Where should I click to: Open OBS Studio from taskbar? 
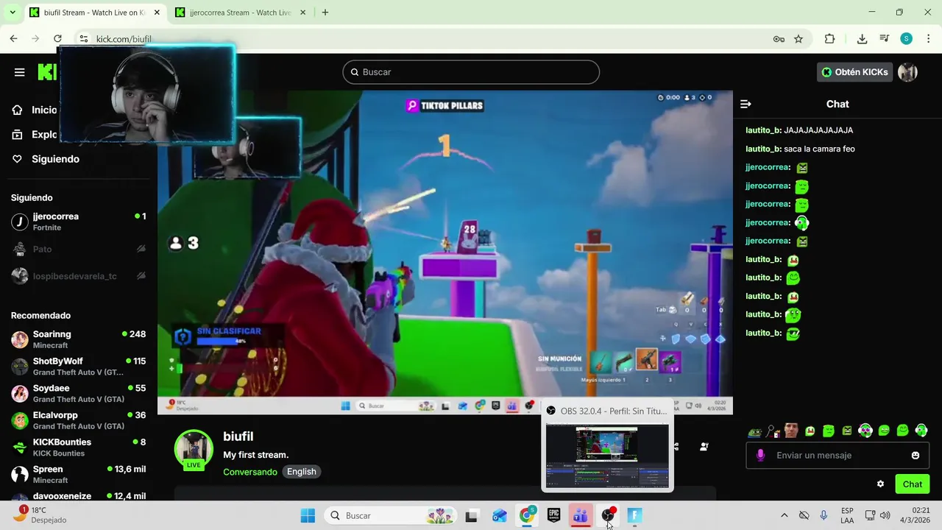(608, 516)
